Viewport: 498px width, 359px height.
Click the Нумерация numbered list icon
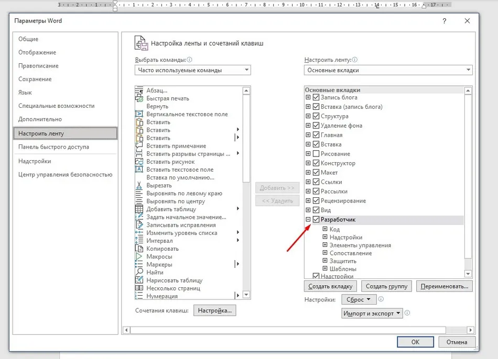139,296
